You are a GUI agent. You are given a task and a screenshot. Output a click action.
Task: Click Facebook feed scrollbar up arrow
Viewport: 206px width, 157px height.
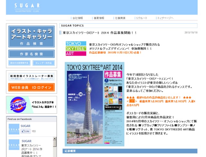pos(54,138)
